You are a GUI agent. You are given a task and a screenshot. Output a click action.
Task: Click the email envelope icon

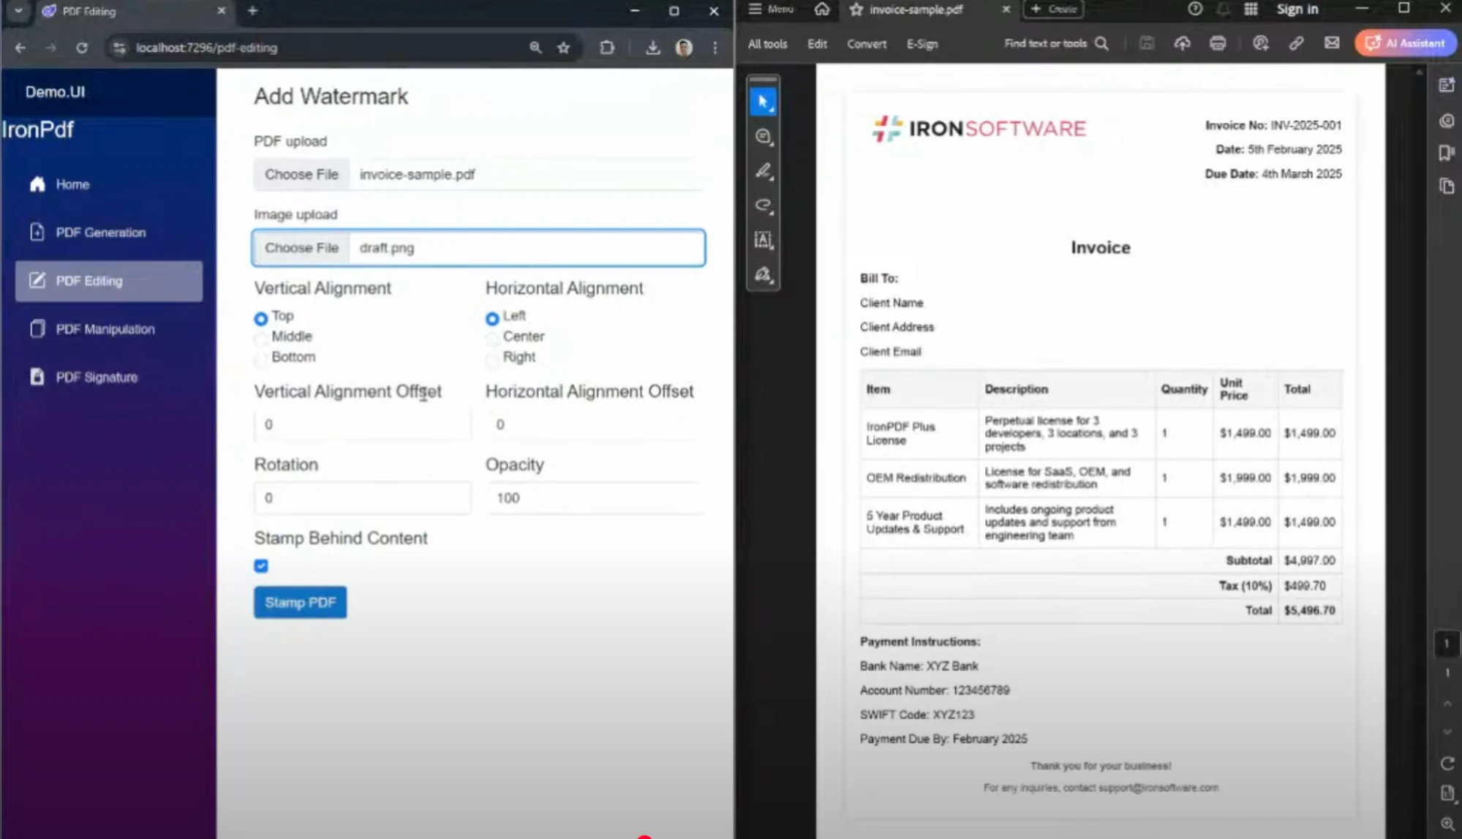click(1331, 44)
